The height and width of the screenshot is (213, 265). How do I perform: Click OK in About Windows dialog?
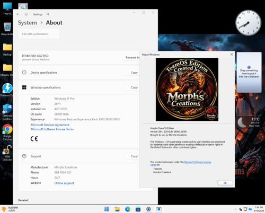tap(225, 183)
